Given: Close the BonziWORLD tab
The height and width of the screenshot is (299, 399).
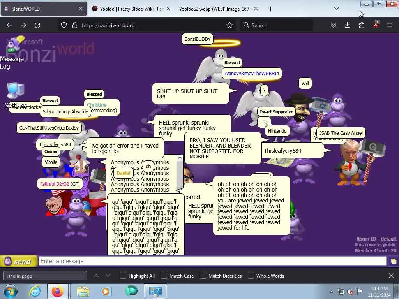Looking at the screenshot, I should (81, 9).
